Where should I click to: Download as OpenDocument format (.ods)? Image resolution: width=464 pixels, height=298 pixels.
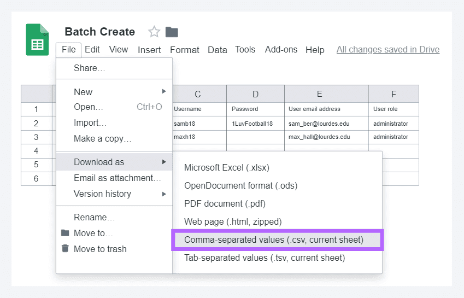[x=277, y=185]
